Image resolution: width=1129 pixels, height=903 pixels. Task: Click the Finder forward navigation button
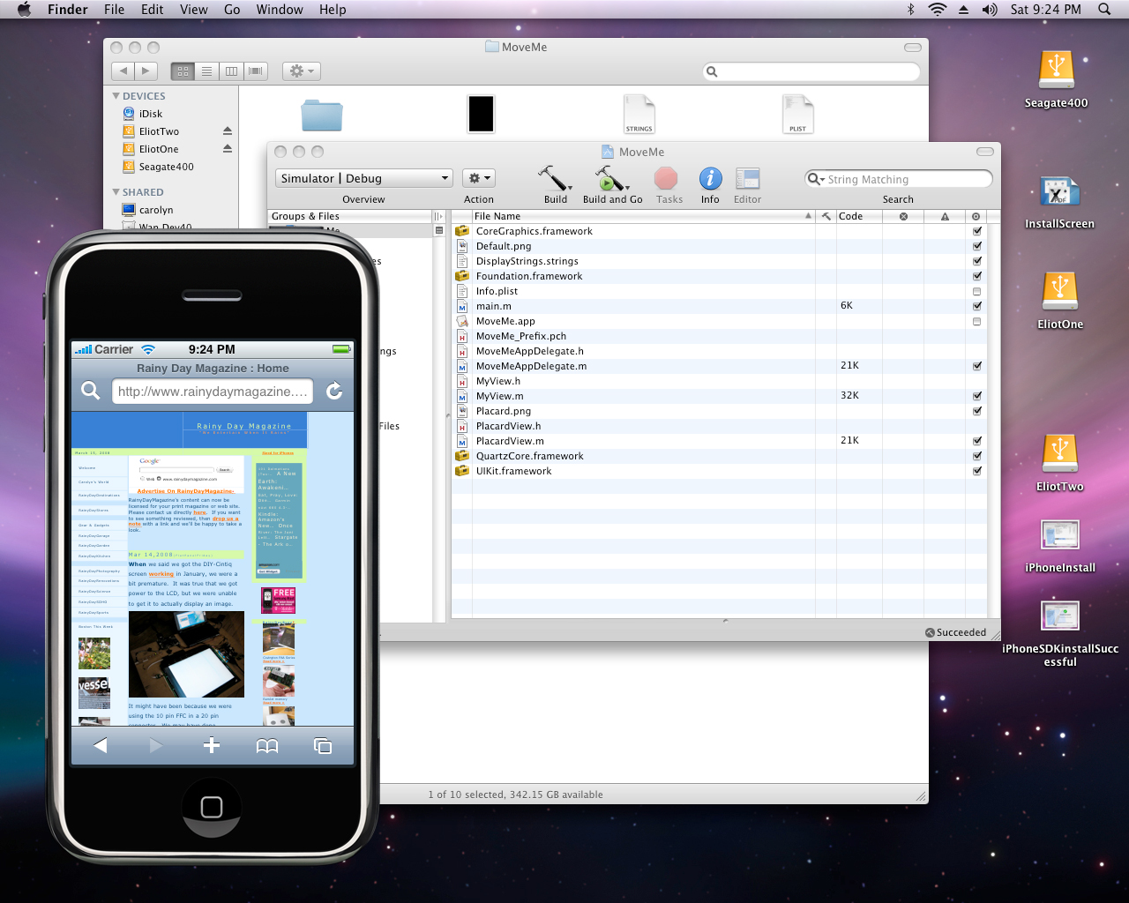tap(146, 71)
